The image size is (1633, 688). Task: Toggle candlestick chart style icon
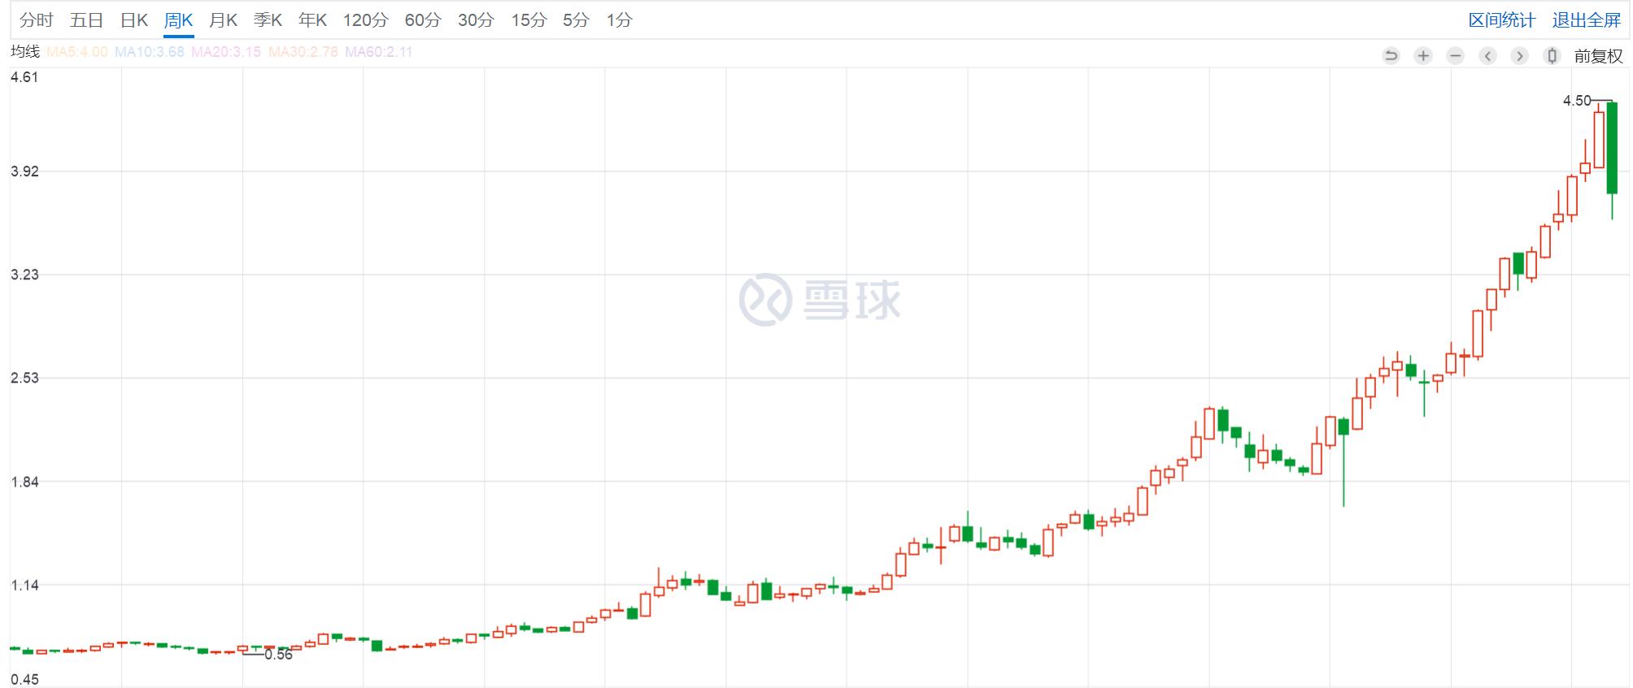(x=1552, y=55)
